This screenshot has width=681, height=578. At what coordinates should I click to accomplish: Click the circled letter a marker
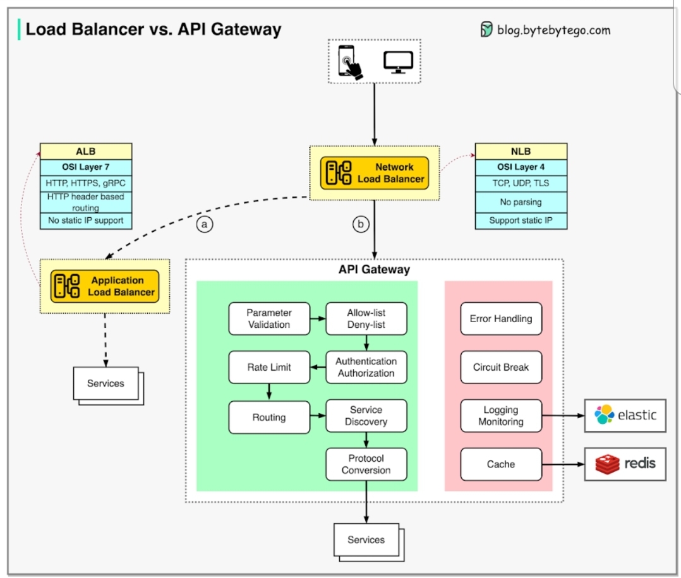click(205, 224)
